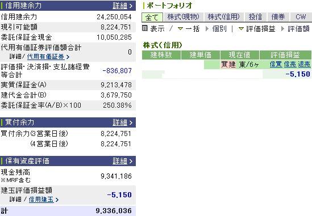Click the 評価損益 column header

tap(285, 55)
